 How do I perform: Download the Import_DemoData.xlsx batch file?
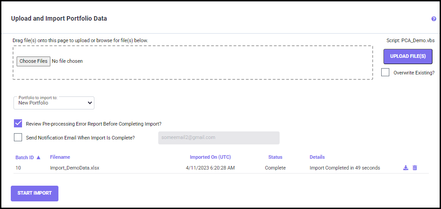(x=405, y=168)
